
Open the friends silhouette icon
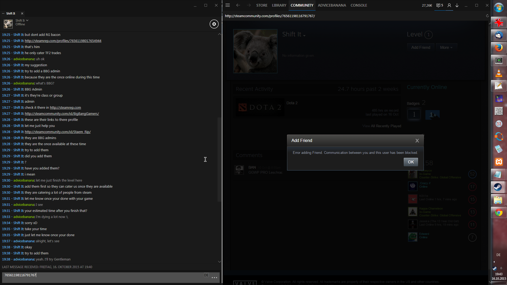449,5
